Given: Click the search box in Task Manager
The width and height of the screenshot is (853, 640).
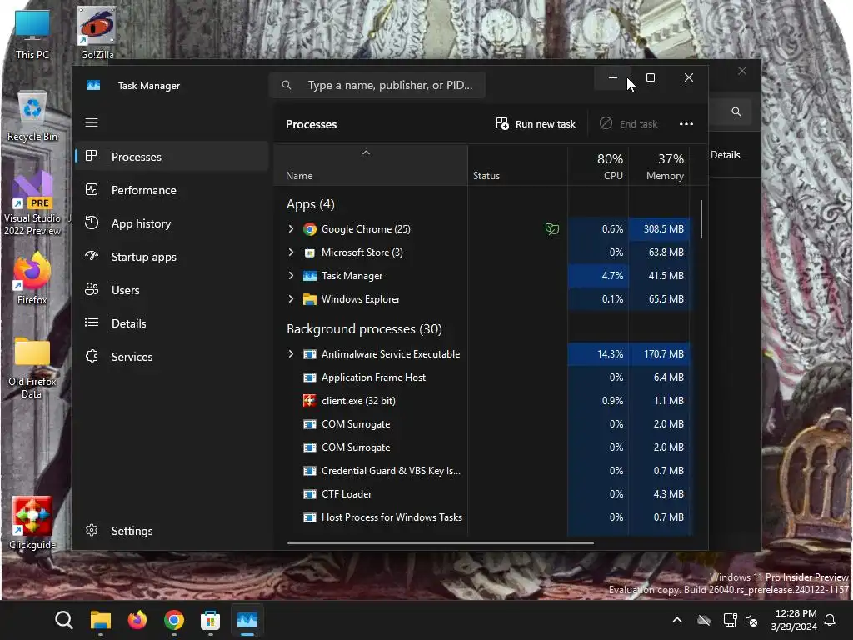Looking at the screenshot, I should [x=377, y=86].
